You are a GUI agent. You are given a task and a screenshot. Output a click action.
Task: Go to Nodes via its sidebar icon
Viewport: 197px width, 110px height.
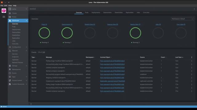[10, 17]
